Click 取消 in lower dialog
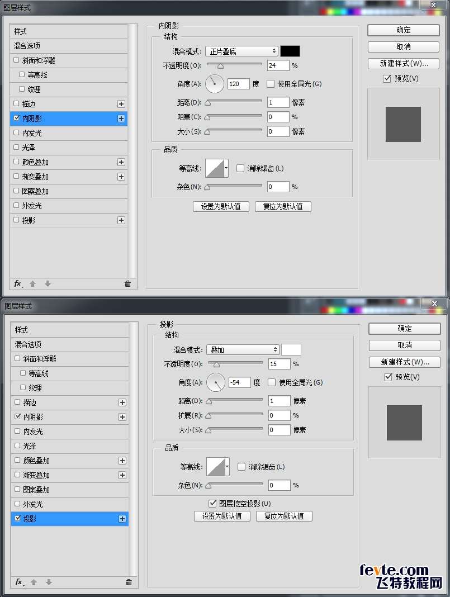Screen dimensions: 450x597 405,345
